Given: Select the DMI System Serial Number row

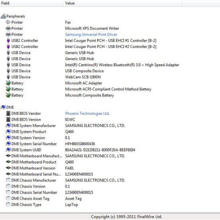Looking at the screenshot, I should click(x=110, y=144).
